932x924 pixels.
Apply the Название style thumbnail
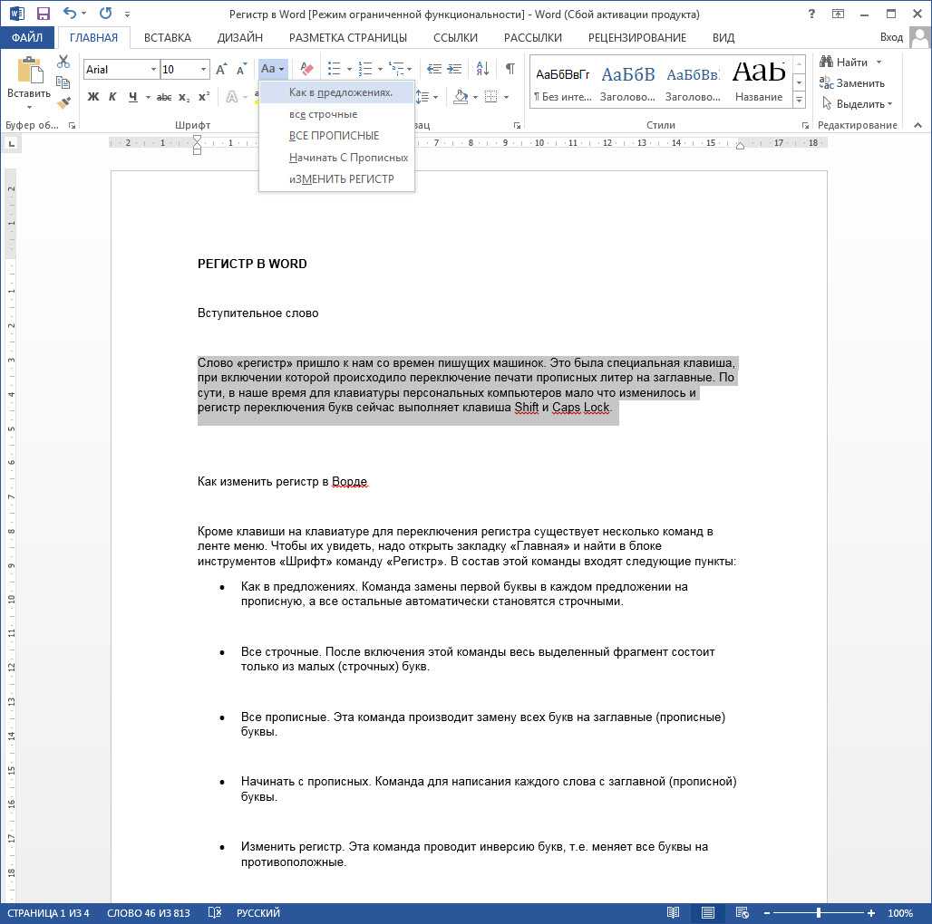tap(759, 80)
